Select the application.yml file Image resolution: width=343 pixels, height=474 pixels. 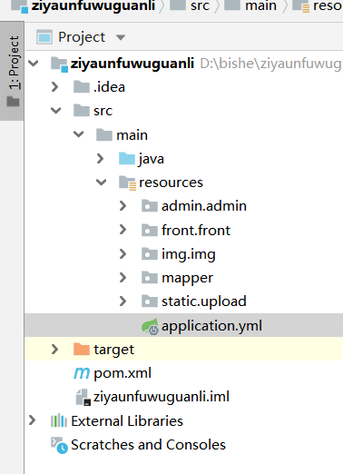tap(211, 326)
